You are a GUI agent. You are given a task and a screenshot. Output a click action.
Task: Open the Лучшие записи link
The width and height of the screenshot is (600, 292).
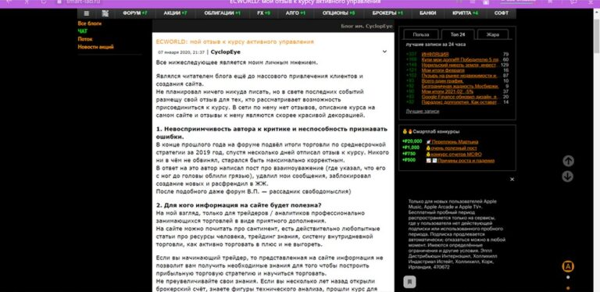coord(423,111)
